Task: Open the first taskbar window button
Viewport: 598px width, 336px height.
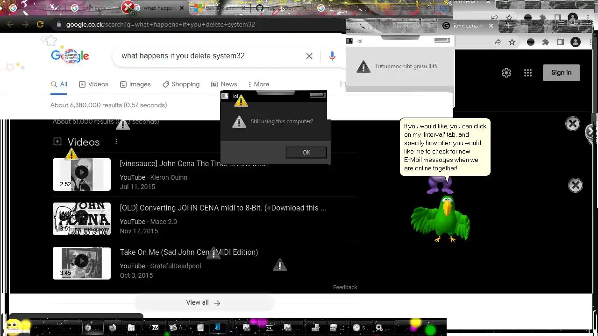Action: [x=93, y=328]
